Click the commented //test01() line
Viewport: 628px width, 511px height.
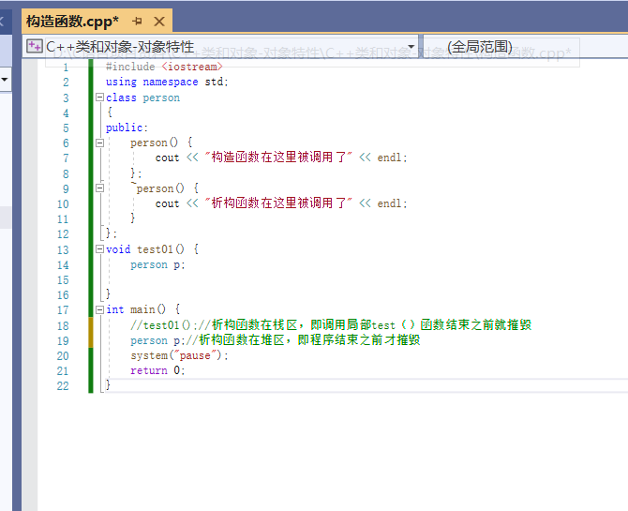[331, 325]
